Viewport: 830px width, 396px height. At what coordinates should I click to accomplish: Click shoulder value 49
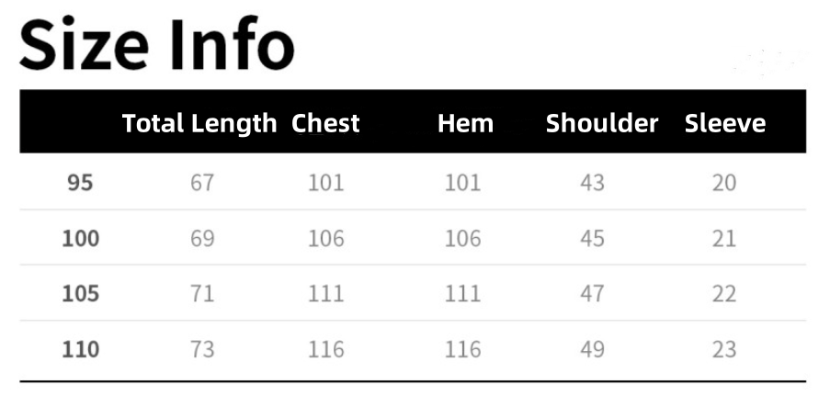click(x=593, y=349)
